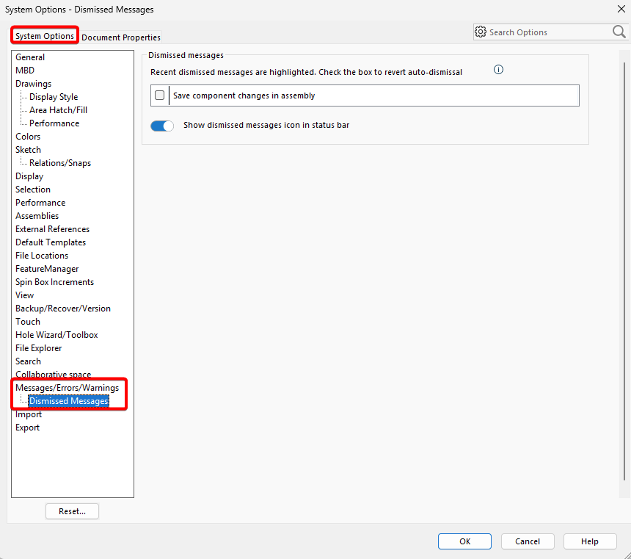631x559 pixels.
Task: Select Import category
Action: coord(29,414)
